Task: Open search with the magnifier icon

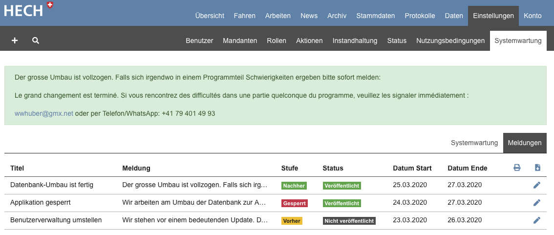Action: click(x=36, y=41)
